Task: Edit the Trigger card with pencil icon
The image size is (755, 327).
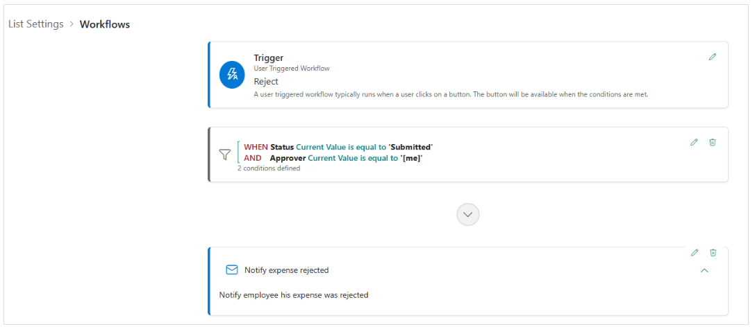Action: click(712, 57)
